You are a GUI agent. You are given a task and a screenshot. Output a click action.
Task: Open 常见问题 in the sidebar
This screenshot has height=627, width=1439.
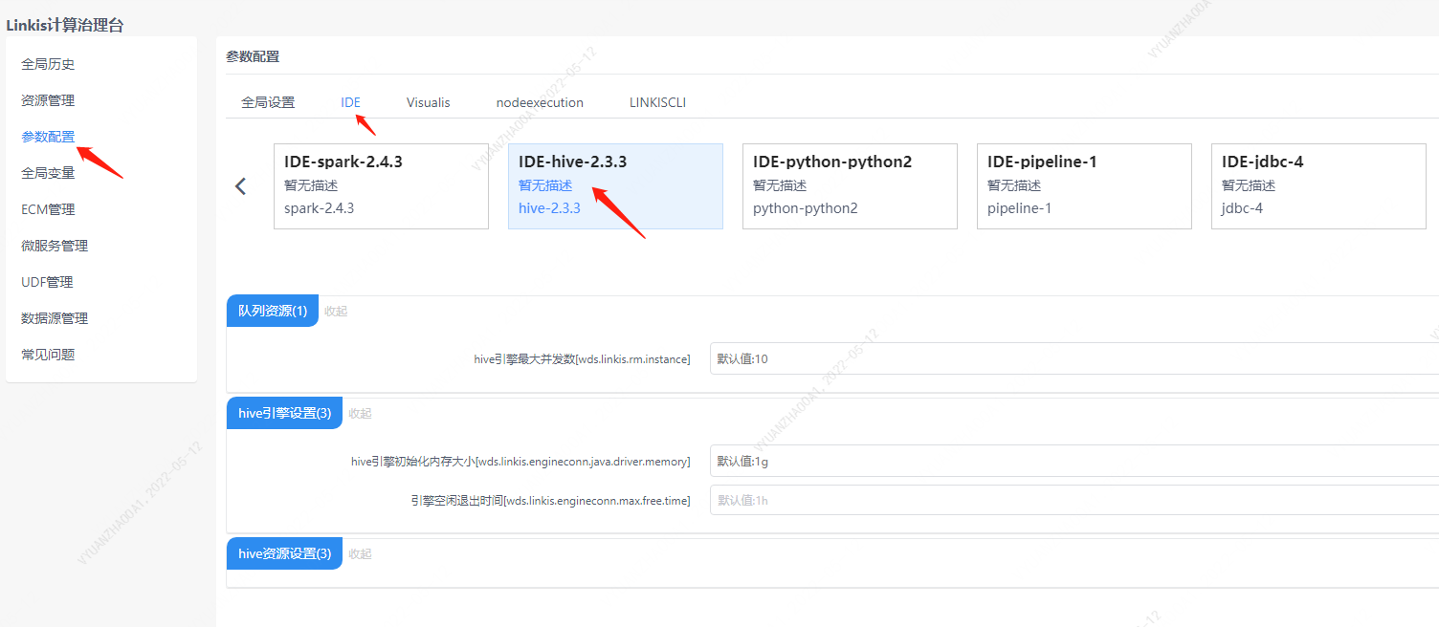pos(48,355)
